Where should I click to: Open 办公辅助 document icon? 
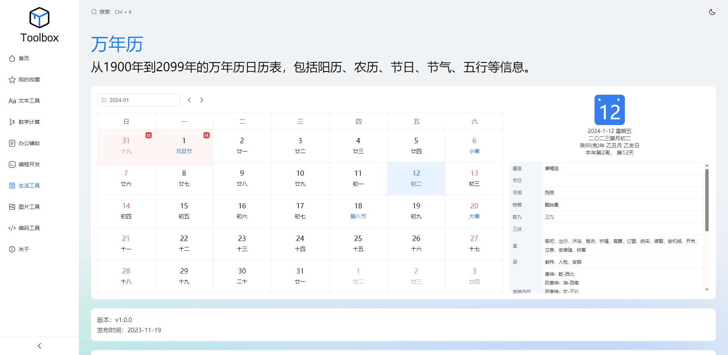[12, 143]
